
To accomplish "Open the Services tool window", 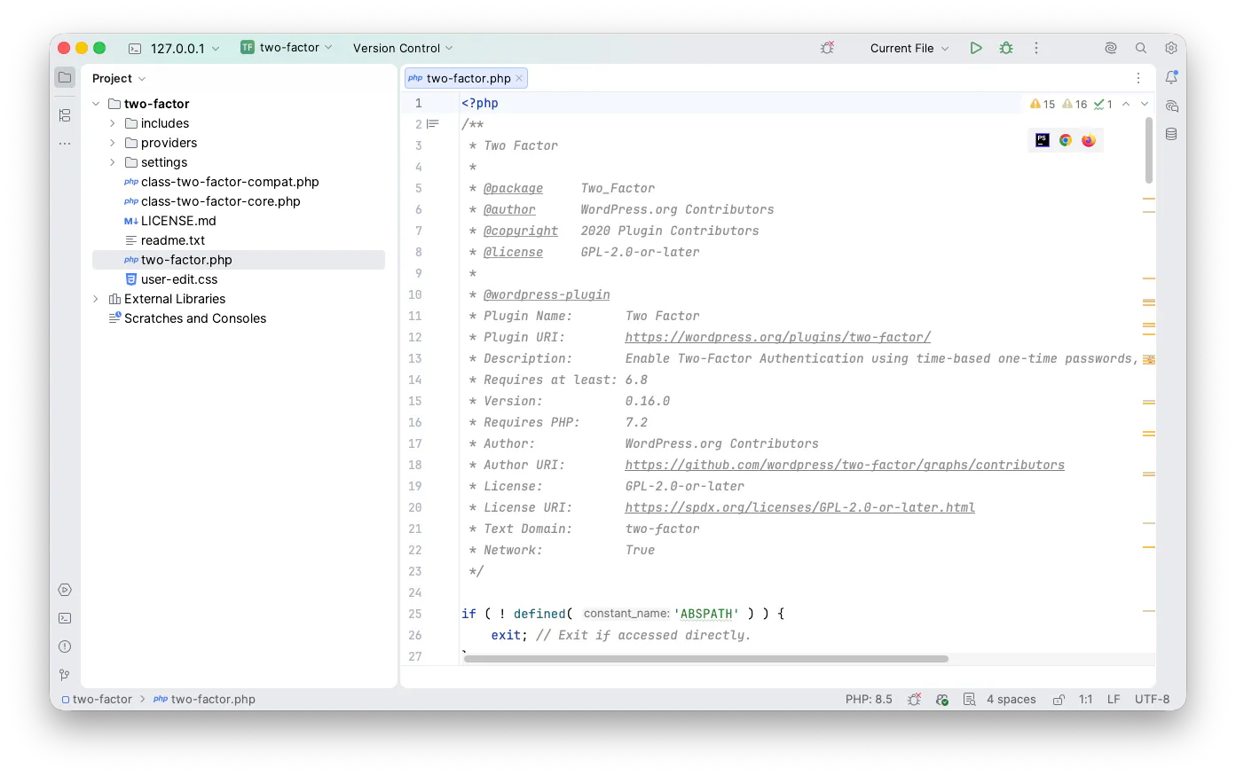I will click(x=65, y=590).
